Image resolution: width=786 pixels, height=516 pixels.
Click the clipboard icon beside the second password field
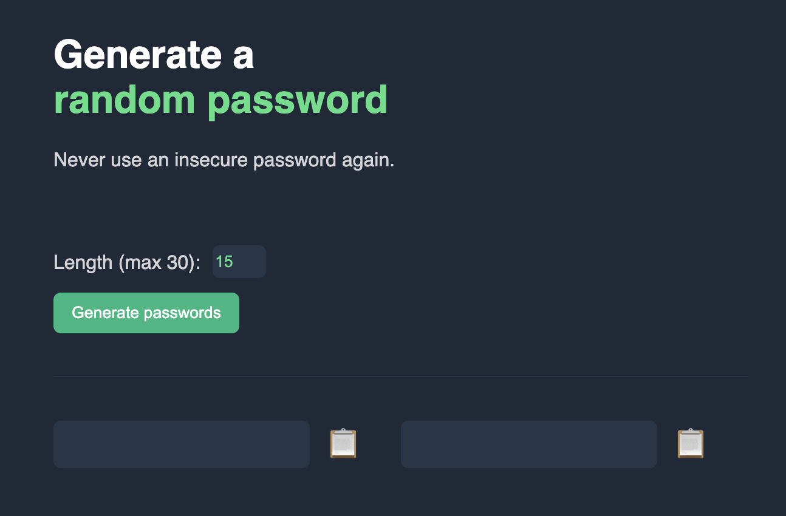click(x=690, y=444)
